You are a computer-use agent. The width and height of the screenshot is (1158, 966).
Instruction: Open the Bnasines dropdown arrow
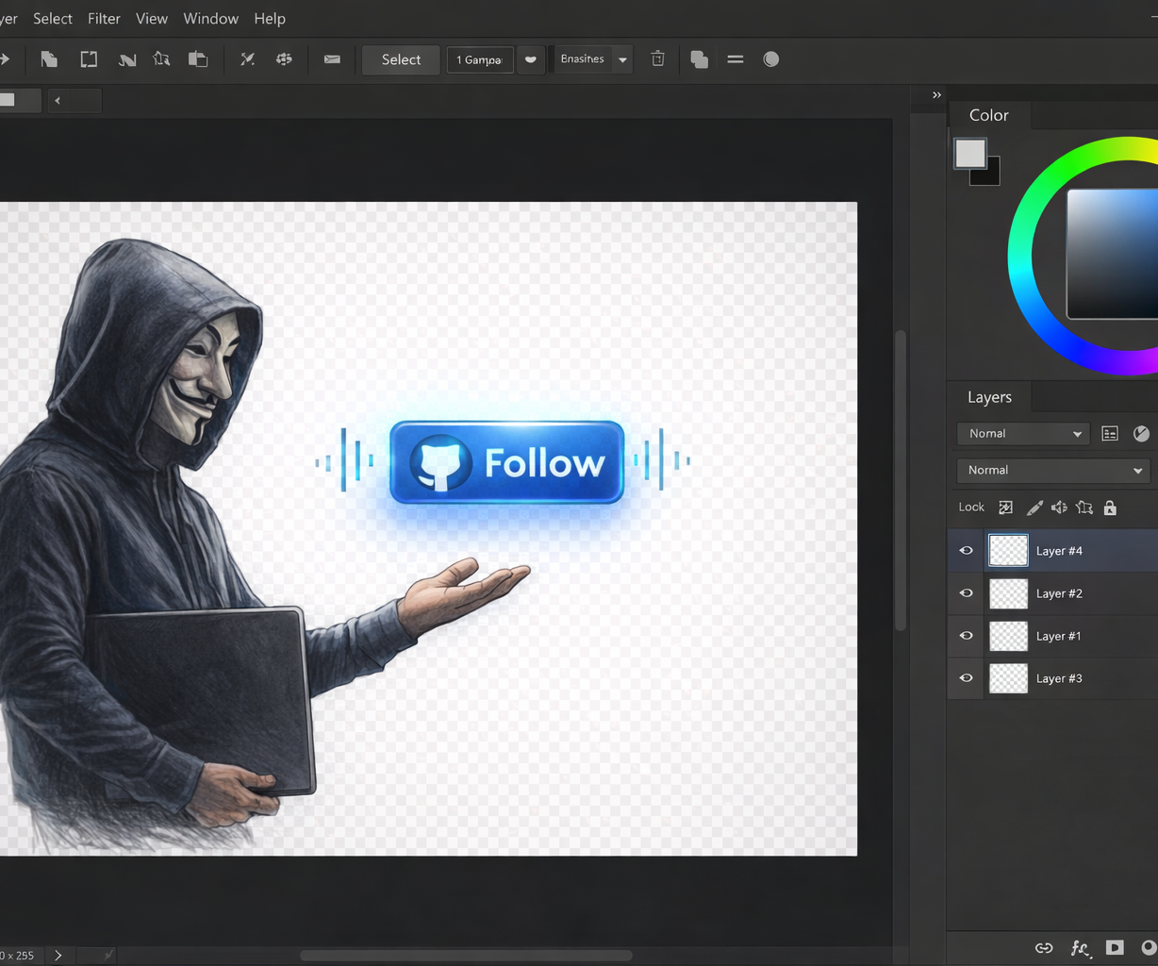tap(622, 59)
